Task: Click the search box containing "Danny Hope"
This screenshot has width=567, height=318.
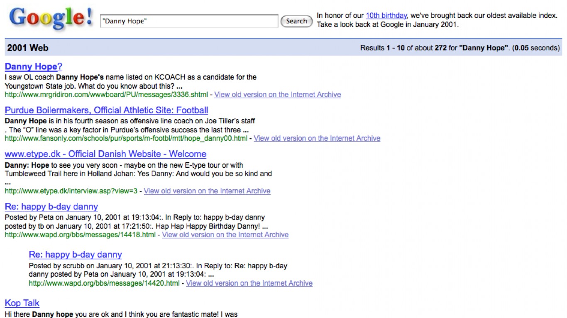Action: coord(189,21)
